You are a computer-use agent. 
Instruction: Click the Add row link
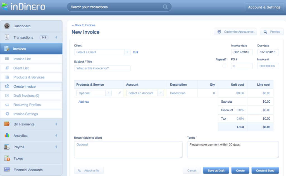pyautogui.click(x=84, y=102)
